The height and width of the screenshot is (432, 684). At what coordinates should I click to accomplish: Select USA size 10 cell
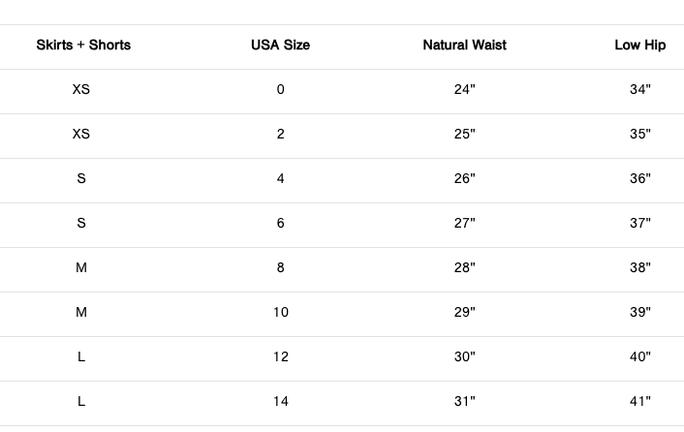pyautogui.click(x=280, y=313)
